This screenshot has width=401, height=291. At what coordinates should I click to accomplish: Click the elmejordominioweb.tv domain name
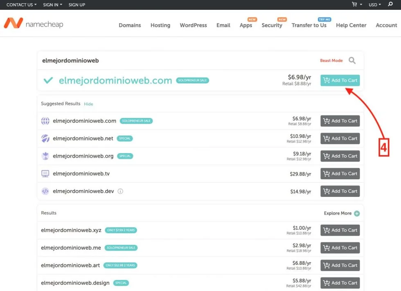pos(81,174)
